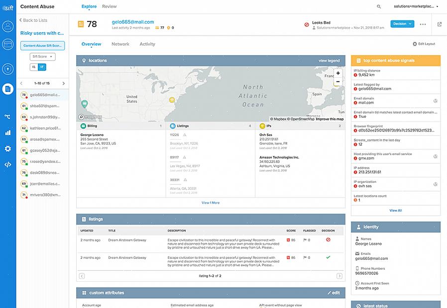The height and width of the screenshot is (308, 447).
Task: Click Edit Layout button
Action: pyautogui.click(x=424, y=44)
